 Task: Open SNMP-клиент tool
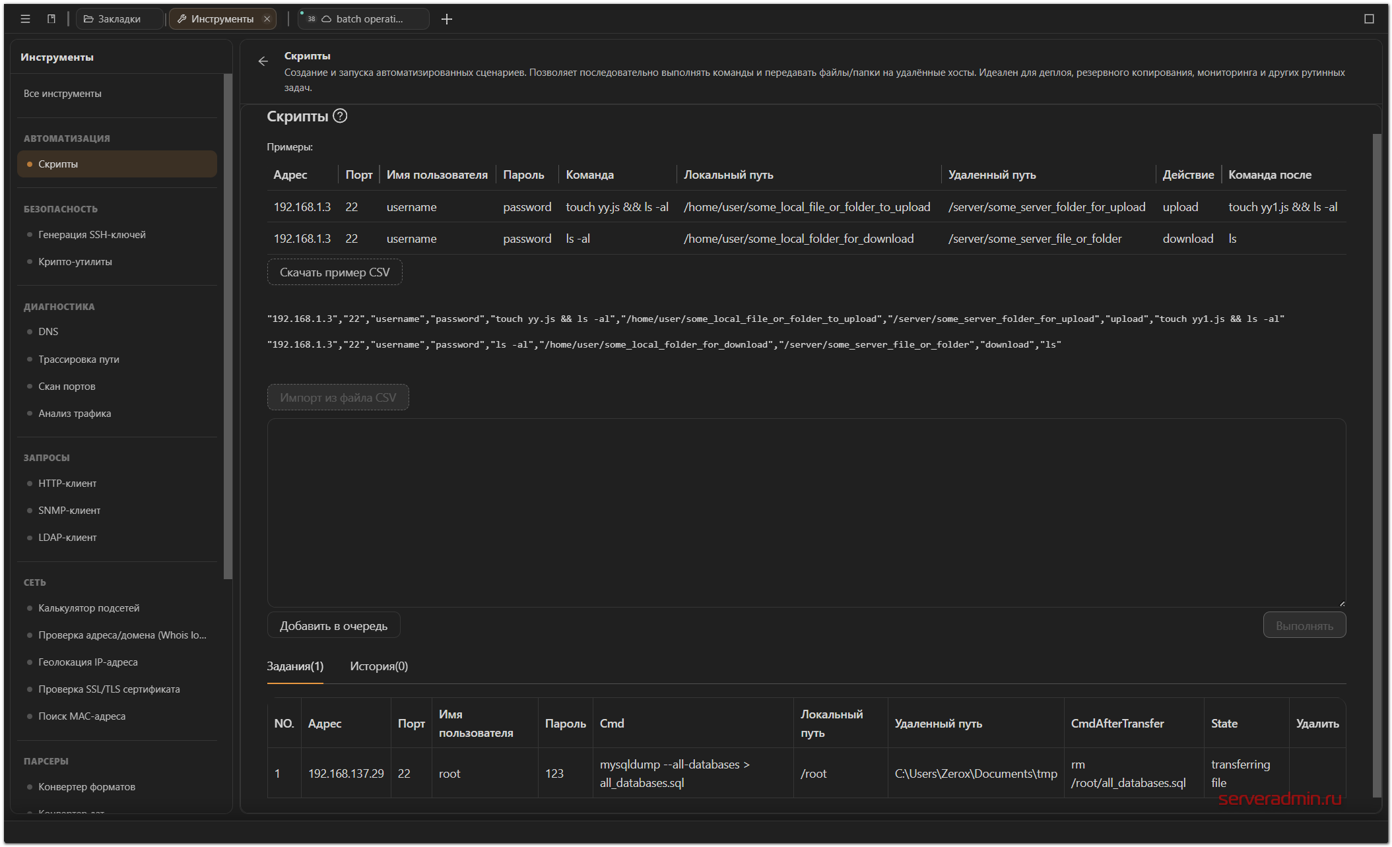click(117, 511)
